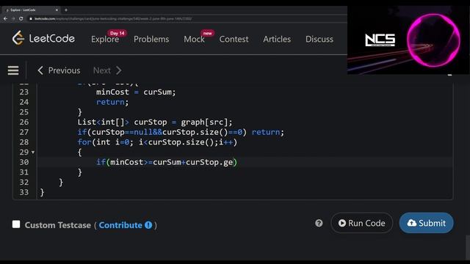Viewport: 470px width, 264px height.
Task: Open the hamburger sidebar menu
Action: tap(13, 70)
